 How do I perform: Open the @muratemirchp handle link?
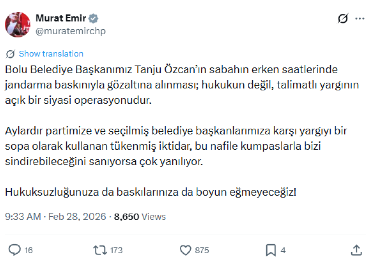(70, 31)
